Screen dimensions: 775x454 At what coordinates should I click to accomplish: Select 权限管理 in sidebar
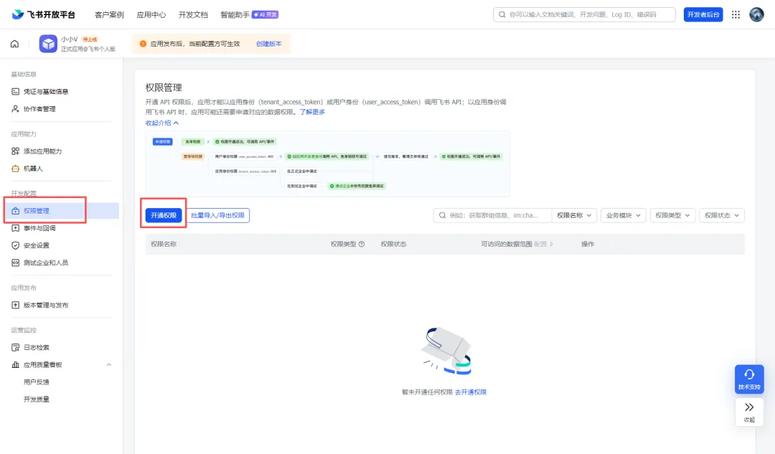click(62, 210)
